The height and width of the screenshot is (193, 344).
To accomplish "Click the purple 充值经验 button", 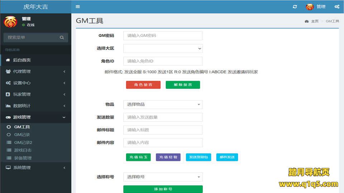I will (168, 157).
